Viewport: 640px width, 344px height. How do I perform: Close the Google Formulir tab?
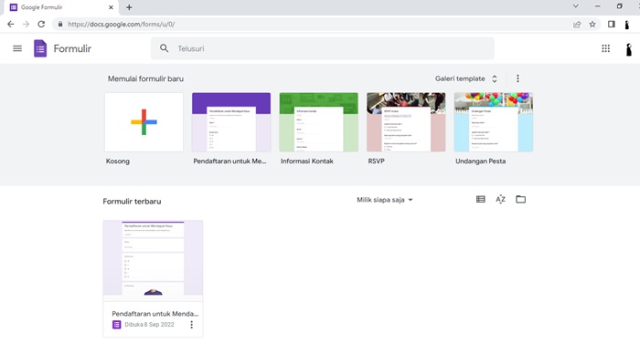(x=111, y=7)
